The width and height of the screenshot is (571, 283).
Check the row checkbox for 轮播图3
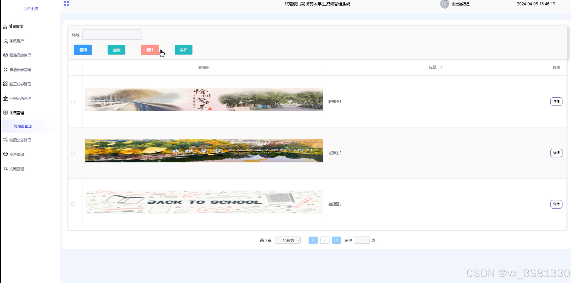[73, 204]
